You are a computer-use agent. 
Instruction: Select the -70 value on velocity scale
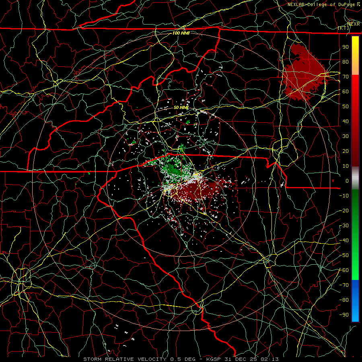(x=344, y=285)
